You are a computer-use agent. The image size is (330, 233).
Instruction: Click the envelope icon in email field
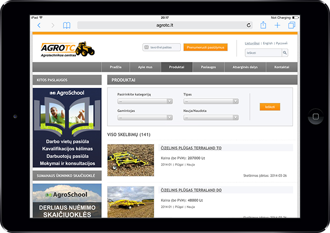[x=147, y=47]
